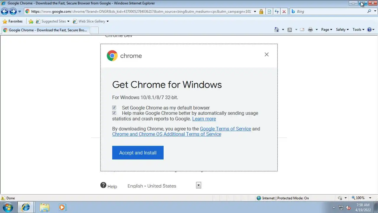This screenshot has height=213, width=378.
Task: Open the Tools menu
Action: 359,30
